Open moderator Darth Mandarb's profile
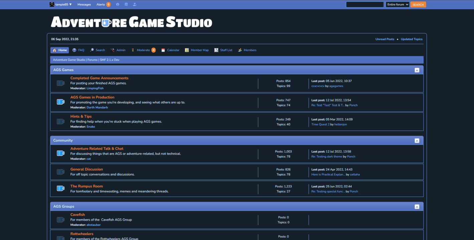Viewport: 474px width, 240px height. (97, 107)
